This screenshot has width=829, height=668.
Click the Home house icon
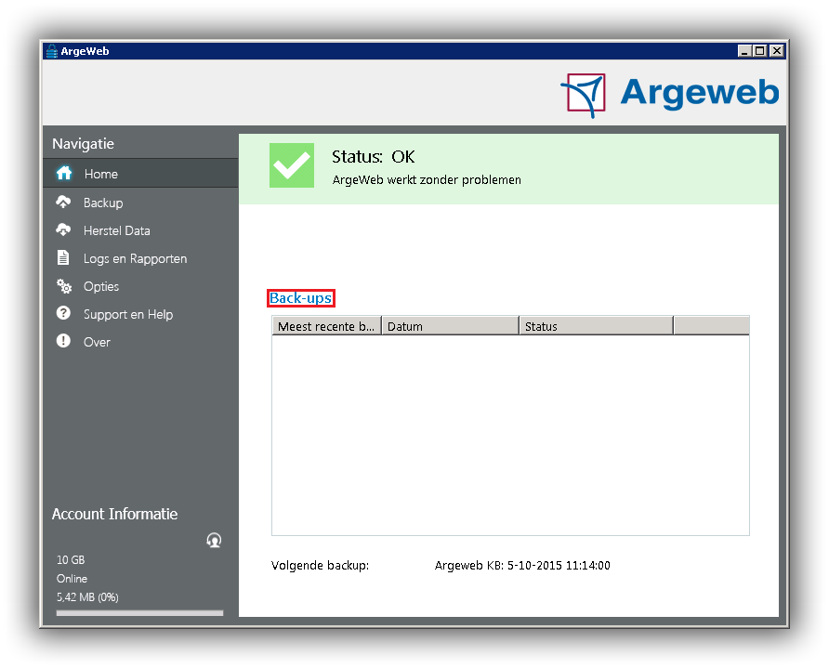[64, 173]
